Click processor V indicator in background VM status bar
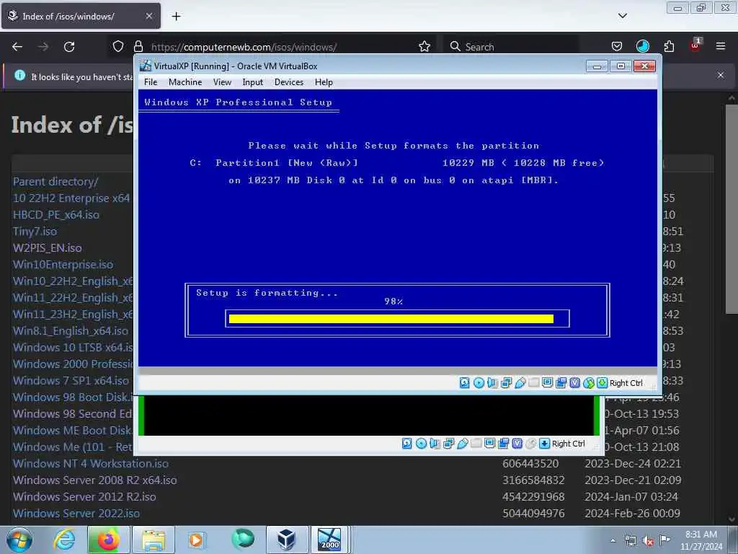The image size is (738, 554). 517,444
